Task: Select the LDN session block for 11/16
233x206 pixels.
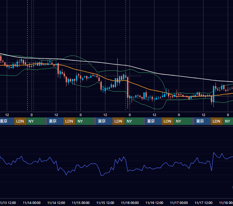Action: (x=168, y=121)
